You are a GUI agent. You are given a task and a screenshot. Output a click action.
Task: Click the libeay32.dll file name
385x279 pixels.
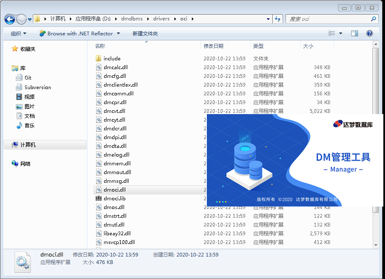pos(117,233)
